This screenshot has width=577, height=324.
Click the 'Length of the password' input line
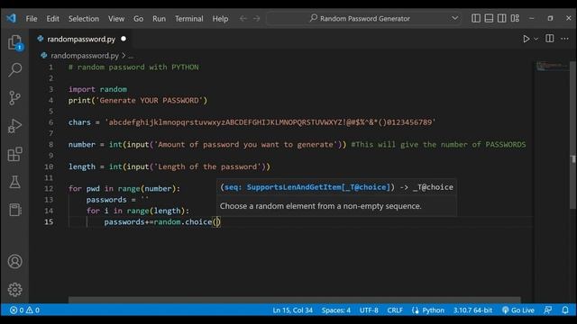point(169,166)
